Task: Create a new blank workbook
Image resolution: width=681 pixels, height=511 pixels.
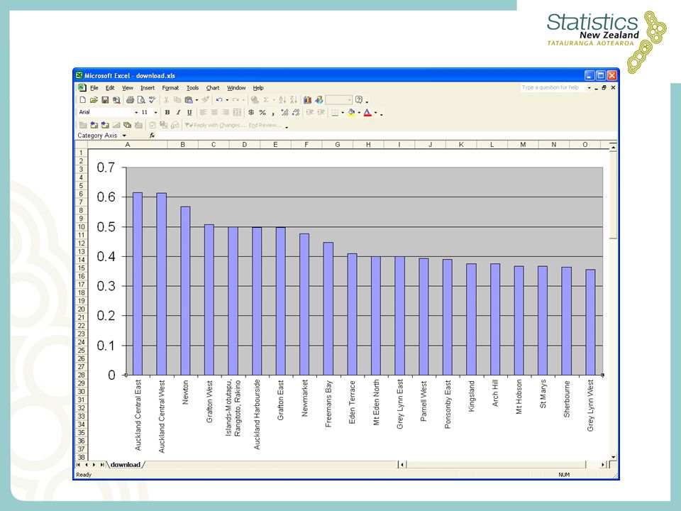Action: [82, 100]
